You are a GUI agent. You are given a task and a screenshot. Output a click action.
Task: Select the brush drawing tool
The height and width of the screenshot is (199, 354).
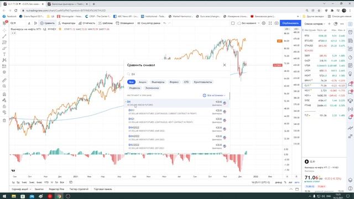pos(4,48)
